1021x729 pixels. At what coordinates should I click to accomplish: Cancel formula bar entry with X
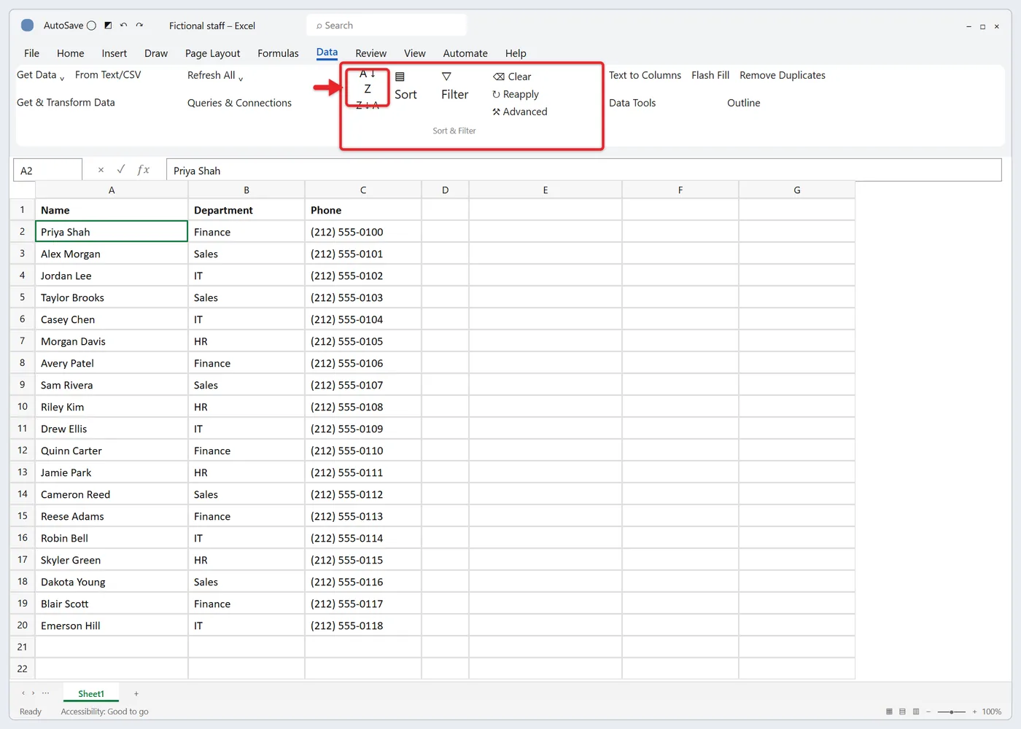point(101,170)
